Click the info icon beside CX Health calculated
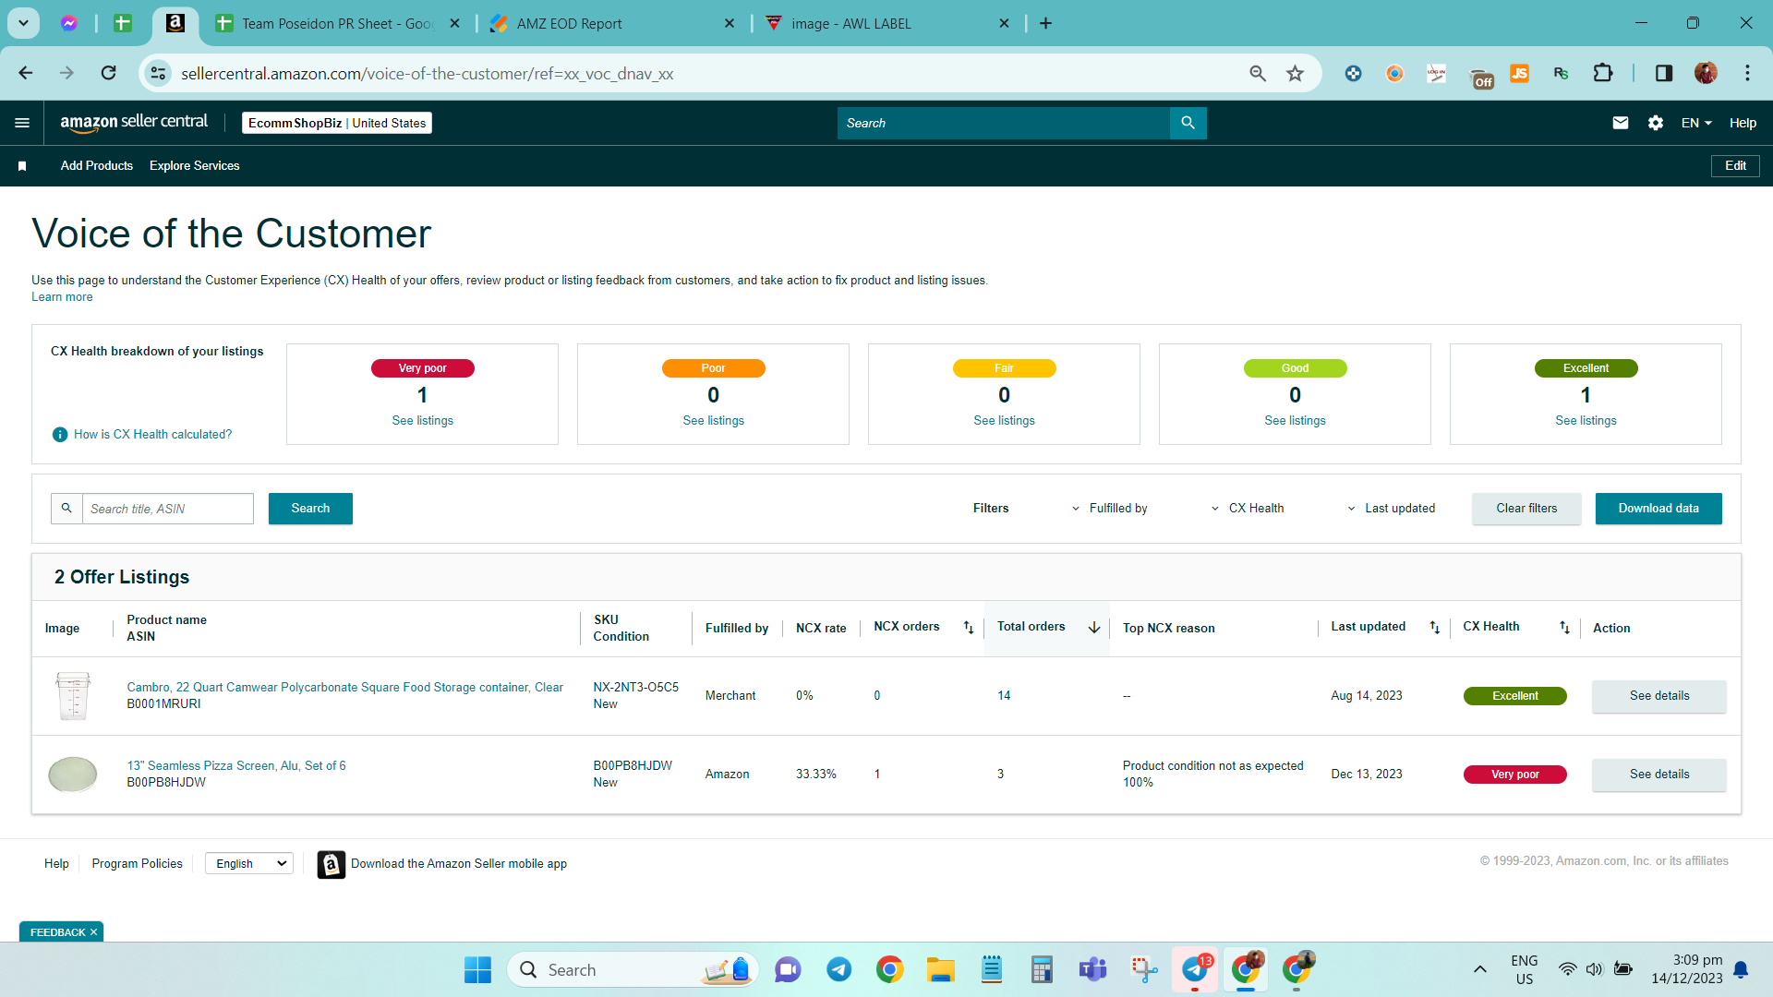The image size is (1773, 997). pos(60,435)
